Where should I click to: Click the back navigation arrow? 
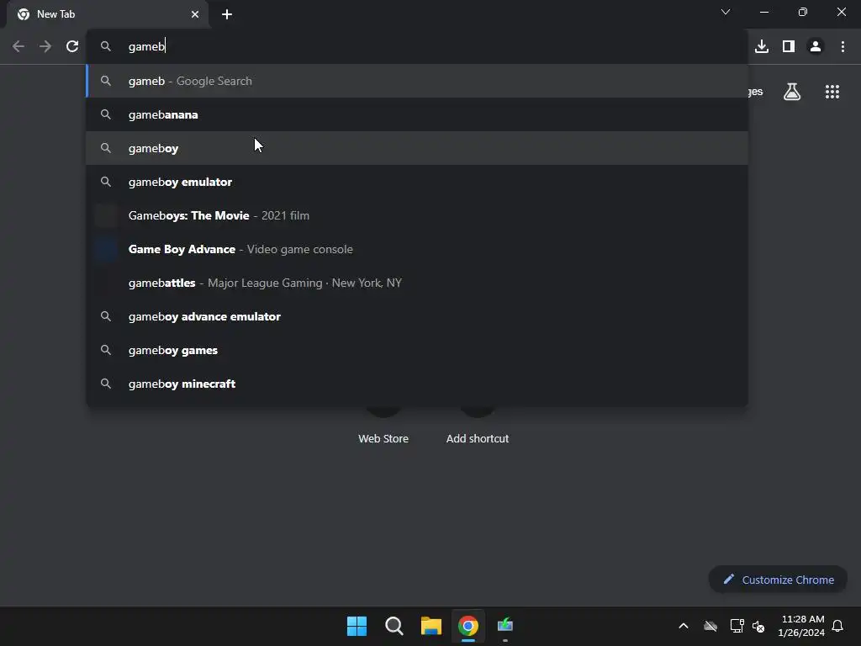pyautogui.click(x=18, y=47)
